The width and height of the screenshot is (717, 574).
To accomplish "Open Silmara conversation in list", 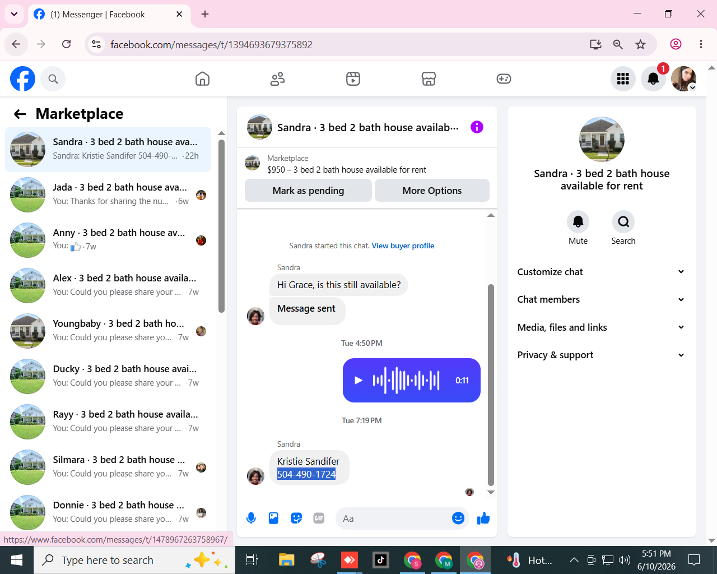I will [x=108, y=467].
